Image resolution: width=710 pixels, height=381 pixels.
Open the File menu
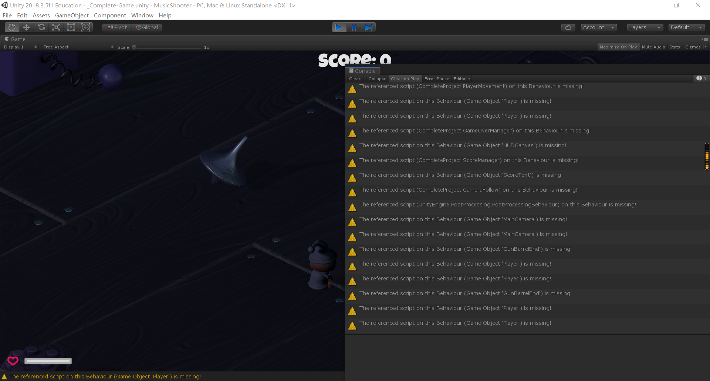coord(7,16)
